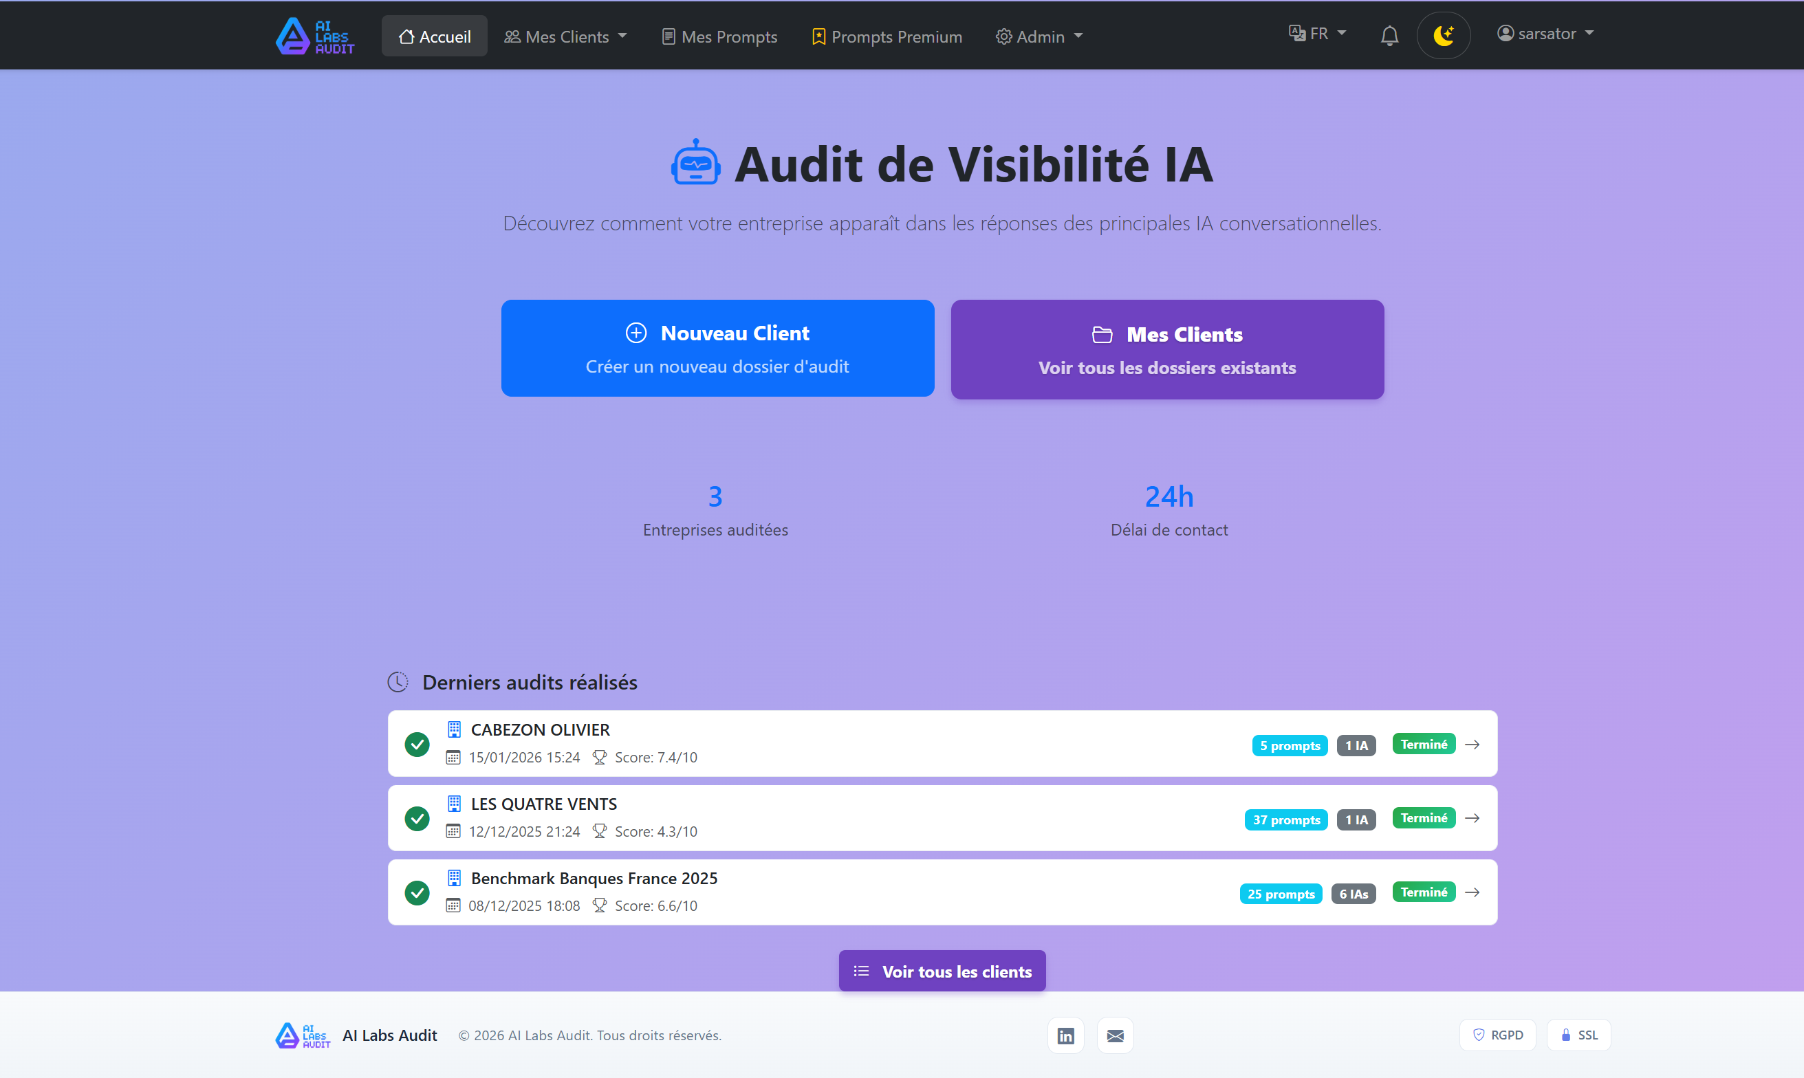This screenshot has height=1078, width=1804.
Task: Switch to Mes Prompts
Action: (x=719, y=36)
